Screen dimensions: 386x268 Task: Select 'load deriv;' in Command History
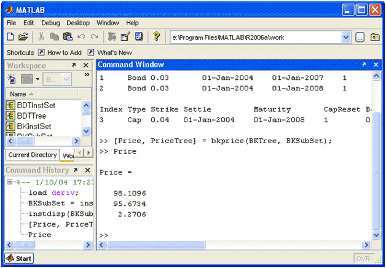[53, 192]
